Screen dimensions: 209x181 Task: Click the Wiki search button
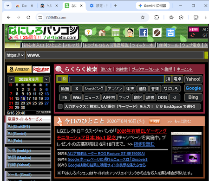[x=77, y=97]
